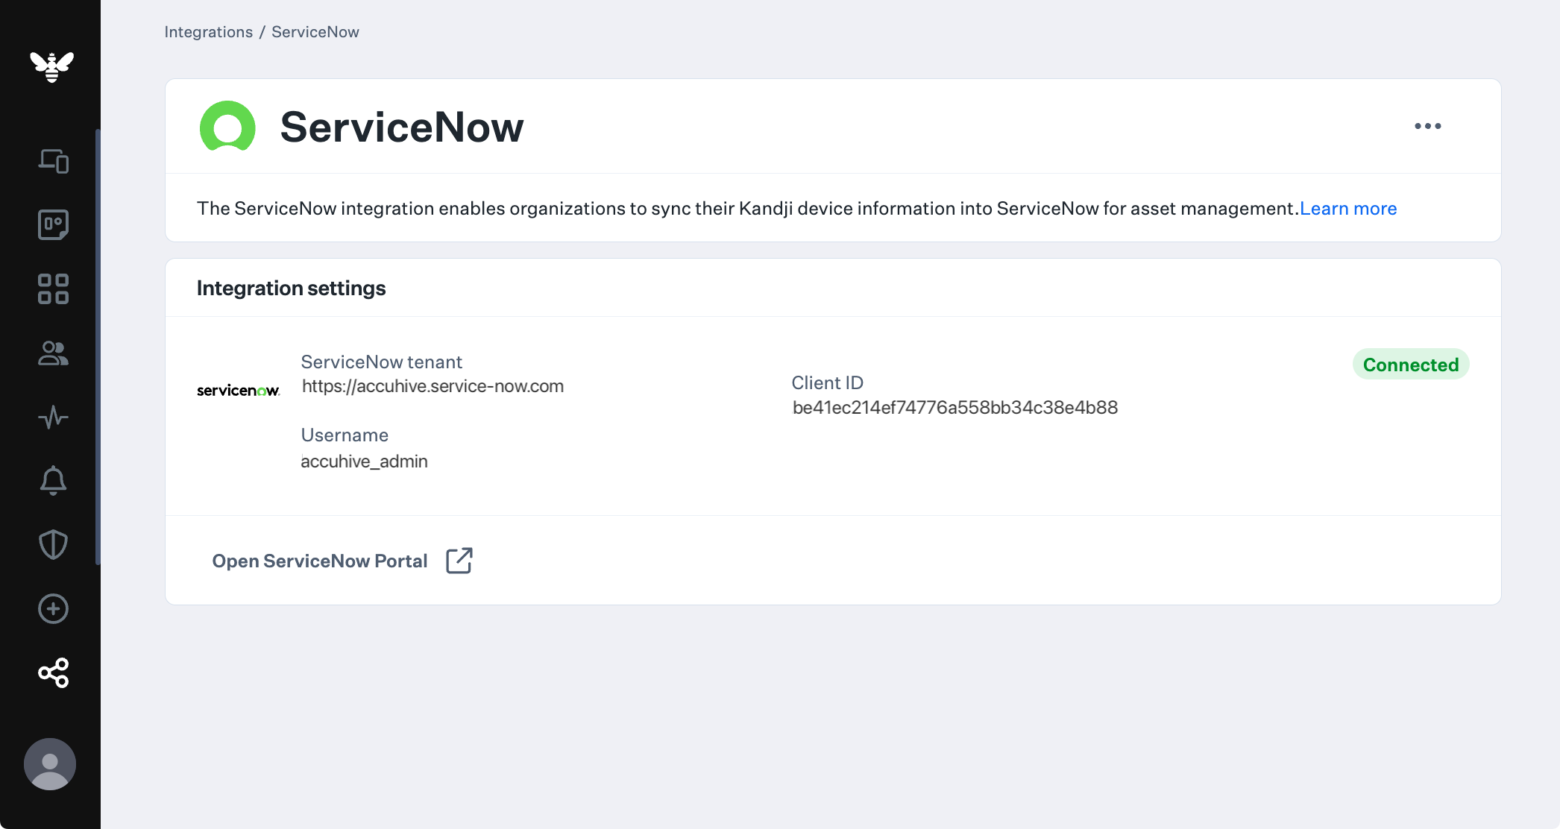Click the external link arrow icon
Screen dimensions: 1560x829
coord(459,561)
